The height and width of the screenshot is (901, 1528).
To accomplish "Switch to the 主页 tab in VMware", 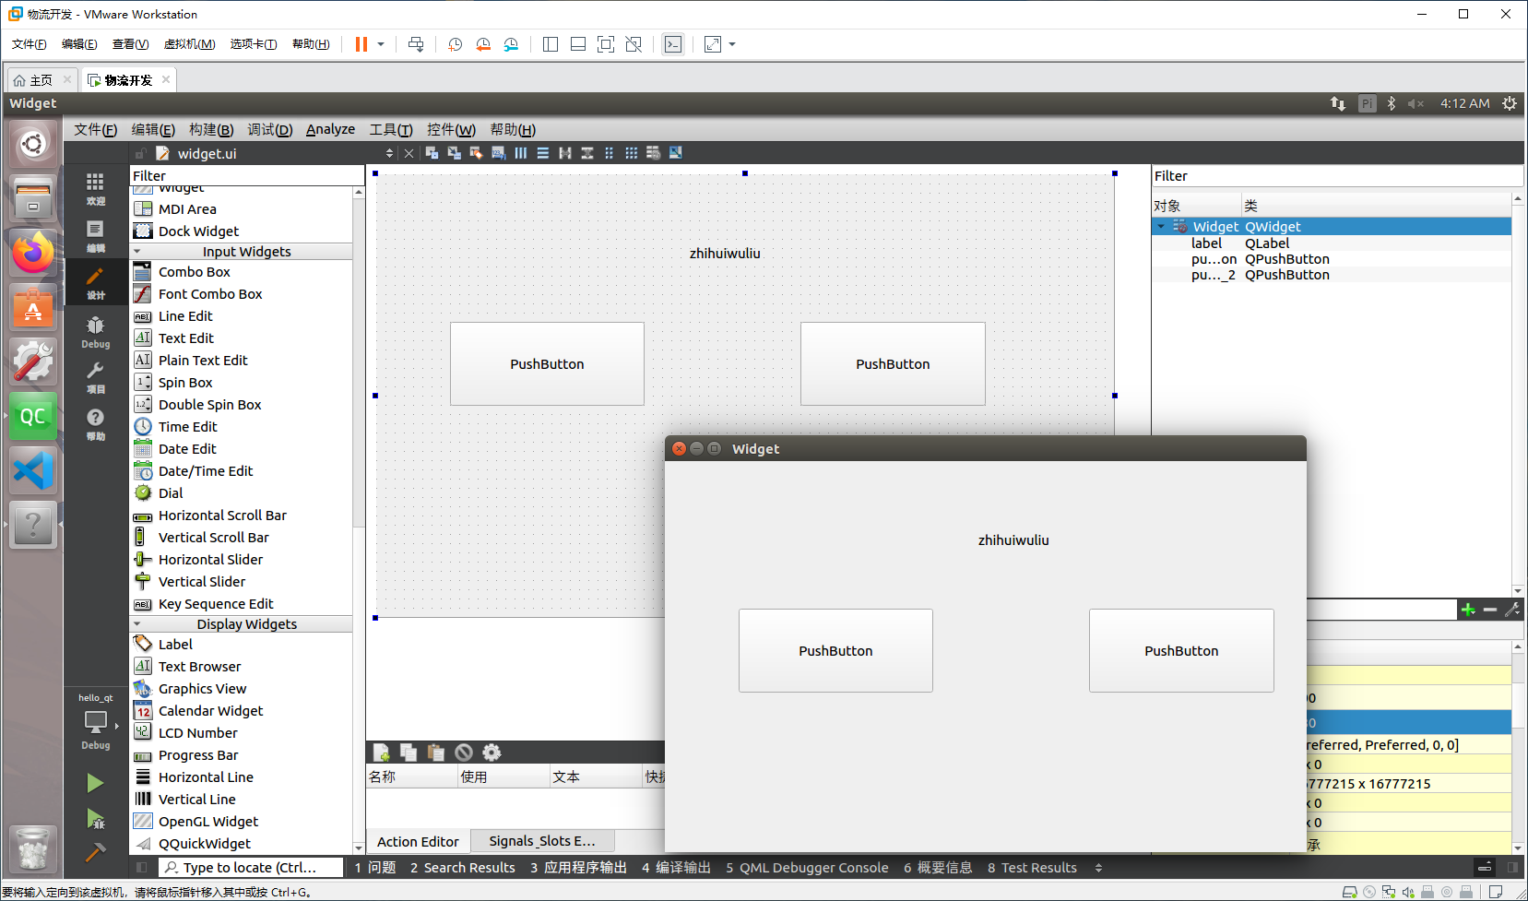I will (x=41, y=80).
